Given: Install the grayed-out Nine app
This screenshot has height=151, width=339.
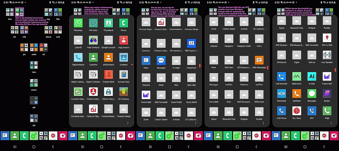Looking at the screenshot, I should [x=176, y=78].
